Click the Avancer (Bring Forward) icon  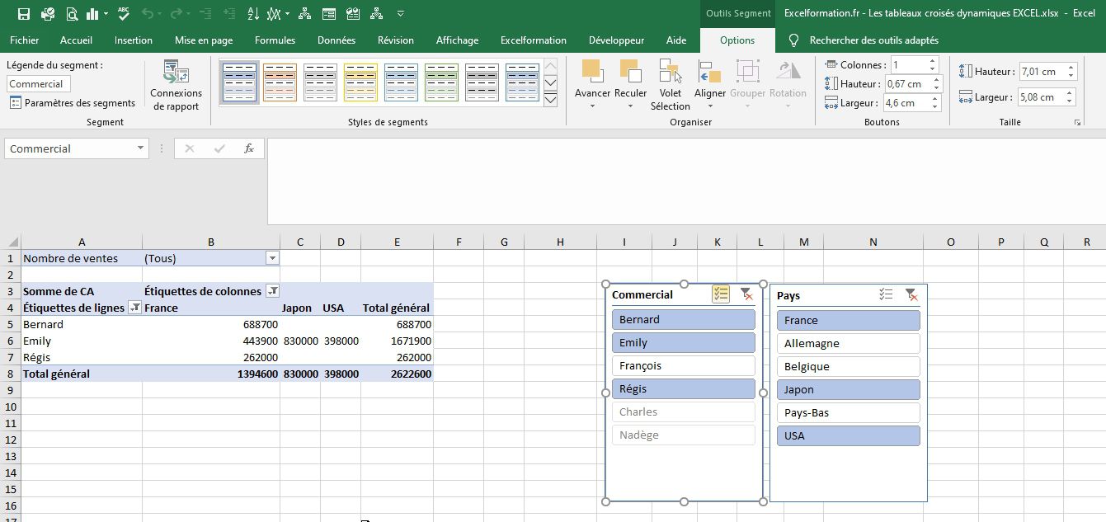pyautogui.click(x=592, y=78)
